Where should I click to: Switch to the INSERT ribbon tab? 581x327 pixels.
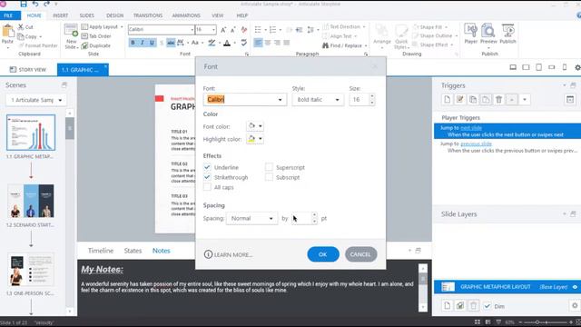61,15
